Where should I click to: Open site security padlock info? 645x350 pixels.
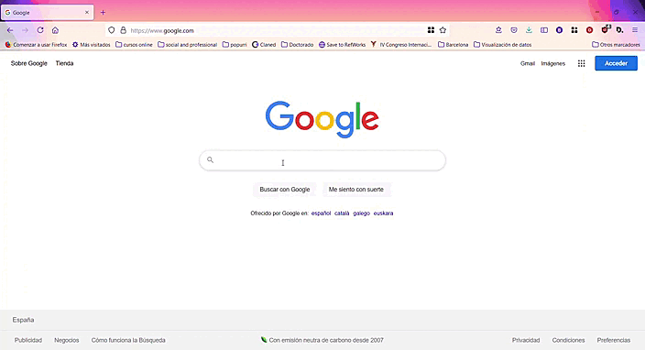click(x=123, y=30)
